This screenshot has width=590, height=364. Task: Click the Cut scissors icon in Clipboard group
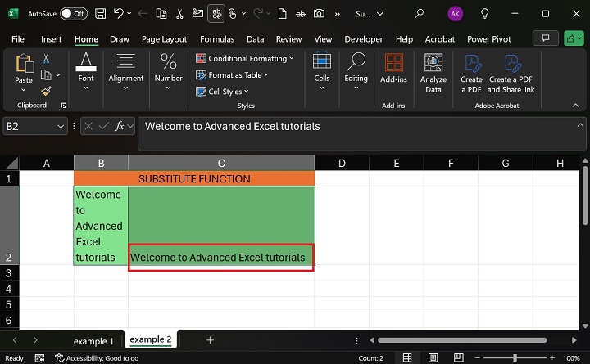tap(46, 58)
